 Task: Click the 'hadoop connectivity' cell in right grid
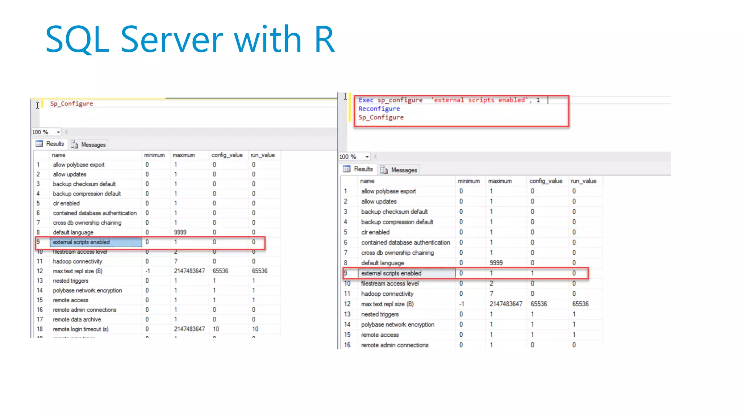(387, 294)
